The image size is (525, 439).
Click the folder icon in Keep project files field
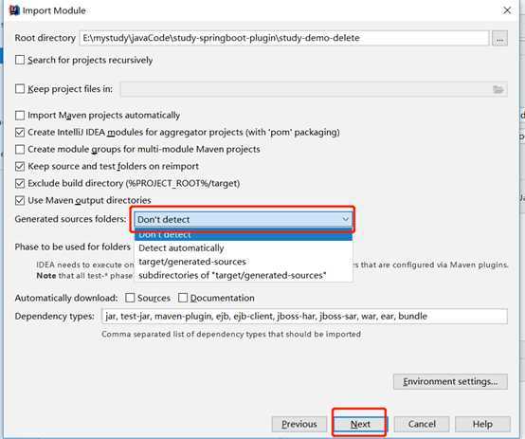pyautogui.click(x=498, y=89)
